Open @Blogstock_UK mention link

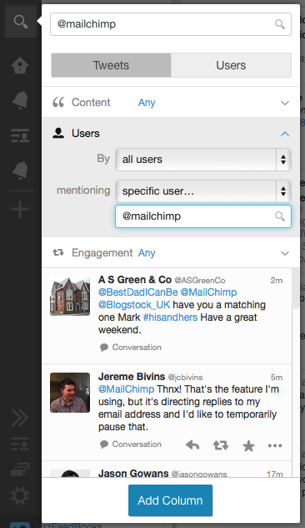134,305
